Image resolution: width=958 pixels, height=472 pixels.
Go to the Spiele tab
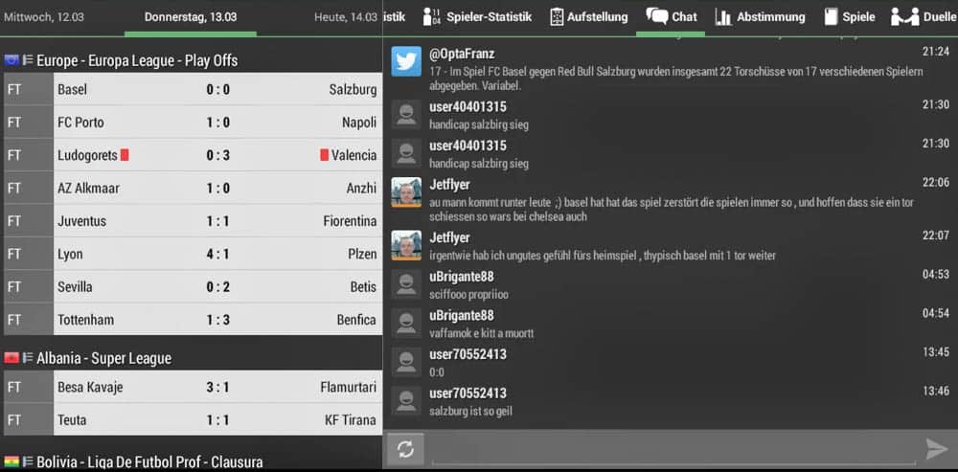click(849, 17)
